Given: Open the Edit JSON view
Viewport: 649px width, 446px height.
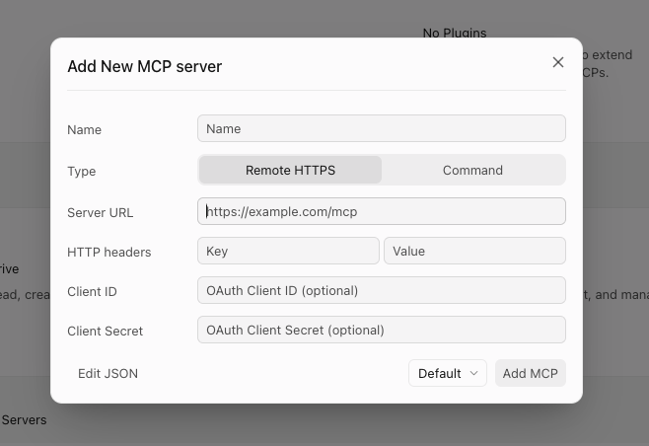Looking at the screenshot, I should pos(108,373).
